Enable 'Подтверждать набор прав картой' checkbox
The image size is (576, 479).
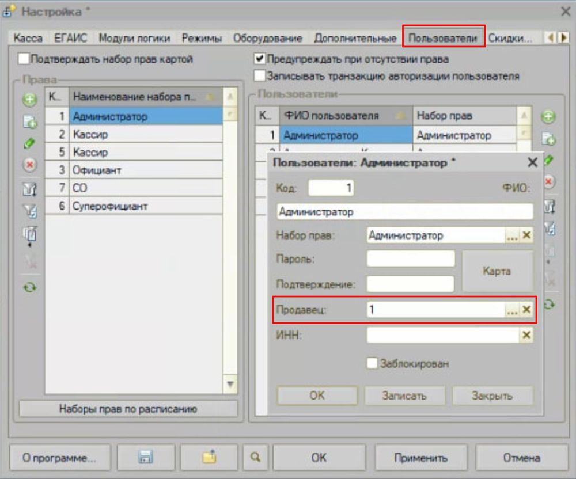pos(24,59)
